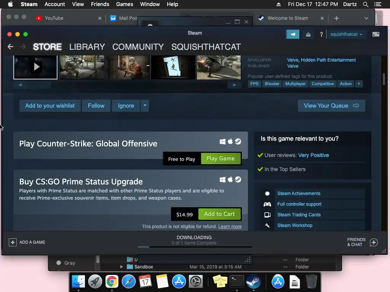This screenshot has height=292, width=390.
Task: Open Friends & Chat plus icon
Action: coord(374,242)
